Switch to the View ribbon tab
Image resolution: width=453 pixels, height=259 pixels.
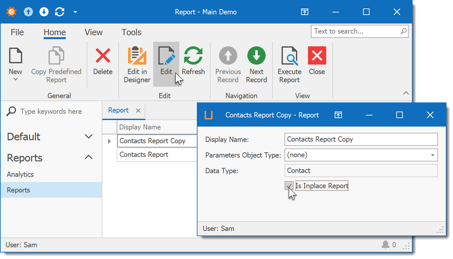point(94,32)
